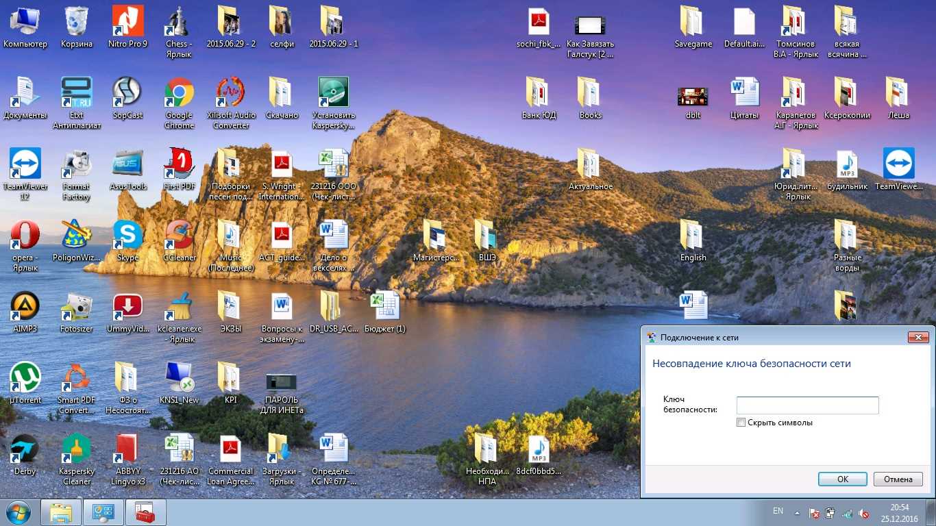Open the Etxt Антиплагиат shortcut
This screenshot has height=526, width=936.
click(x=76, y=103)
